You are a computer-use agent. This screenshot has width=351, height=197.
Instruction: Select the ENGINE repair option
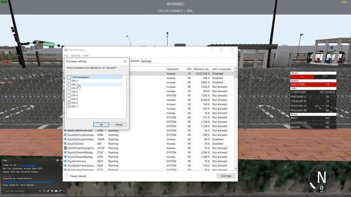[x=313, y=127]
